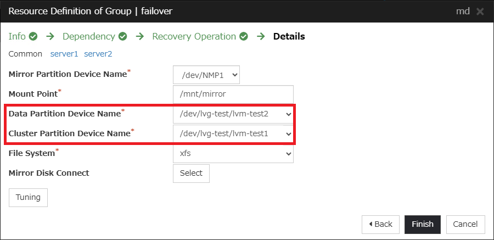Click the Mount Point text field
The width and height of the screenshot is (494, 240).
click(x=233, y=94)
